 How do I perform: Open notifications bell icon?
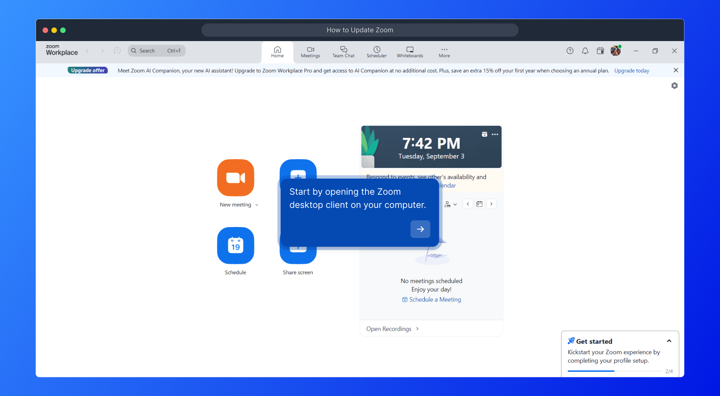[x=585, y=51]
